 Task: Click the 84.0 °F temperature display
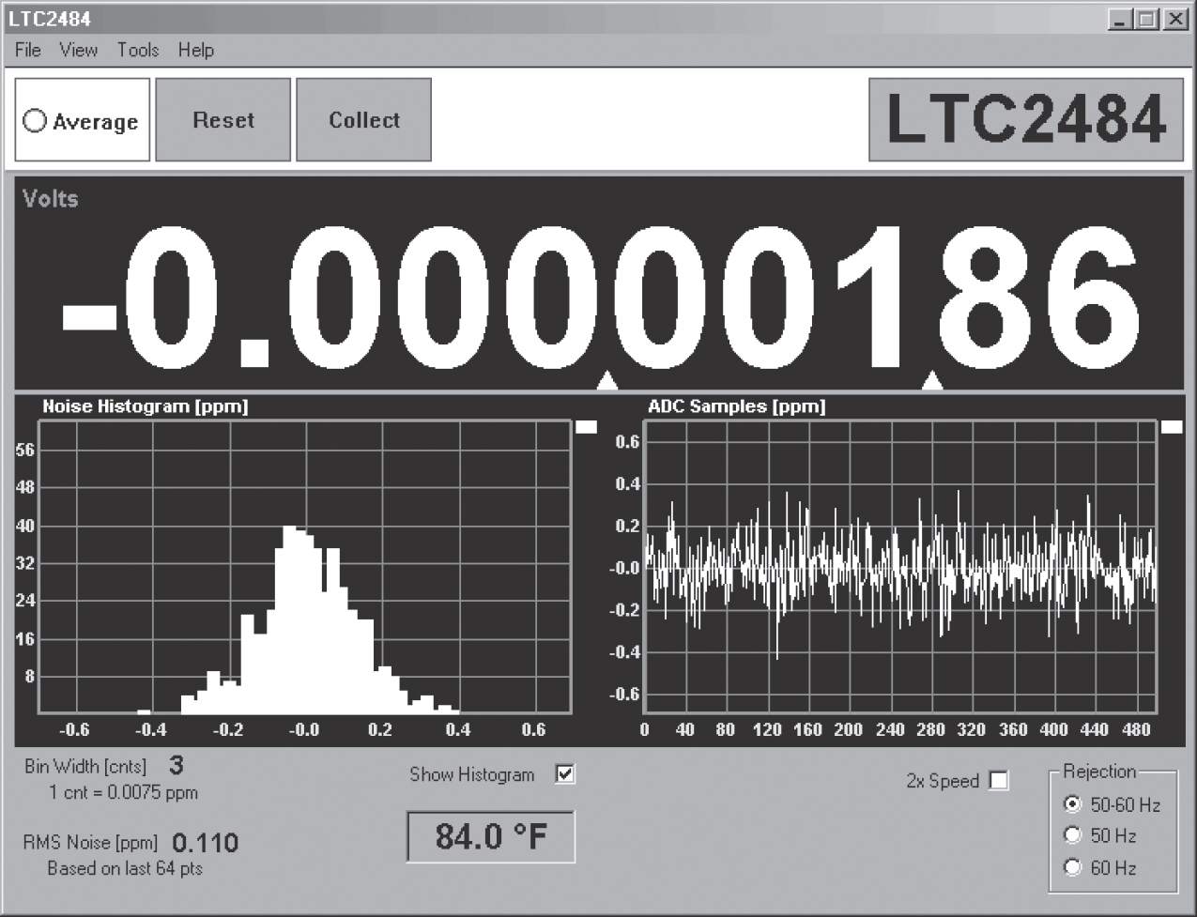point(491,836)
